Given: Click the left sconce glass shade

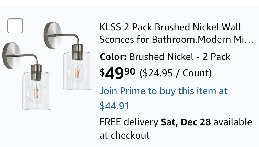Looking at the screenshot, I should 36,92.
